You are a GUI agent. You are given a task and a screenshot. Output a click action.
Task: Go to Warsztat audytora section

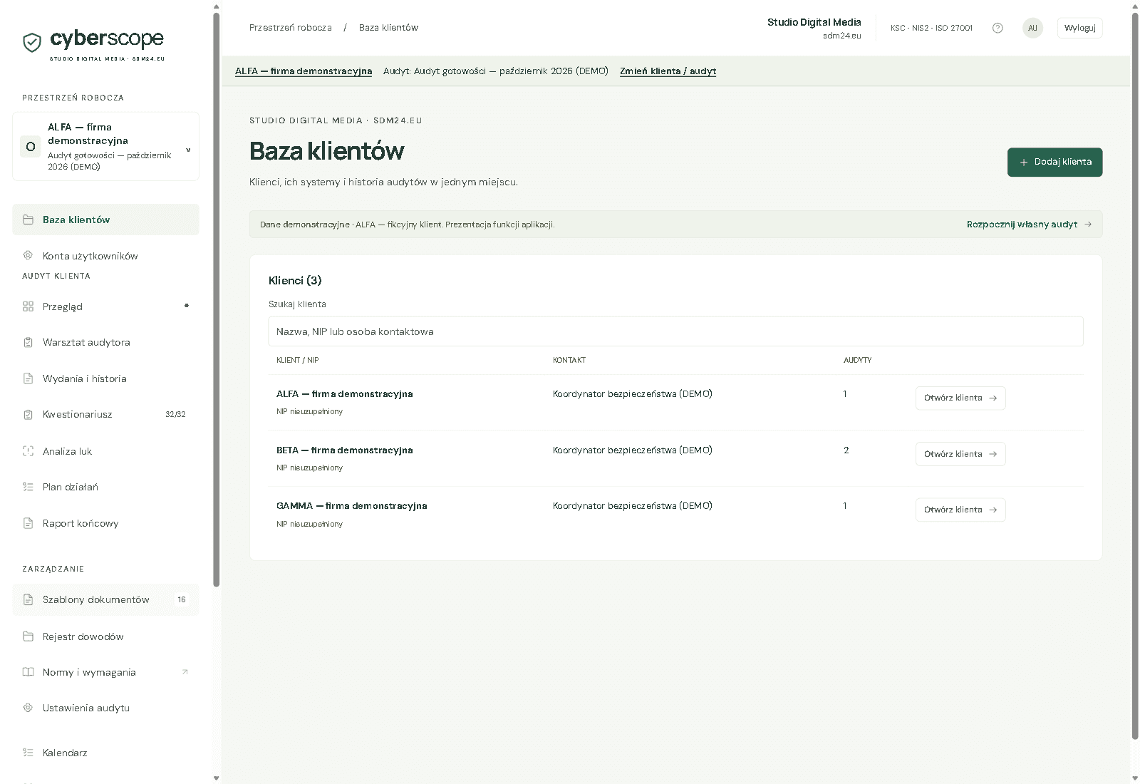coord(105,342)
